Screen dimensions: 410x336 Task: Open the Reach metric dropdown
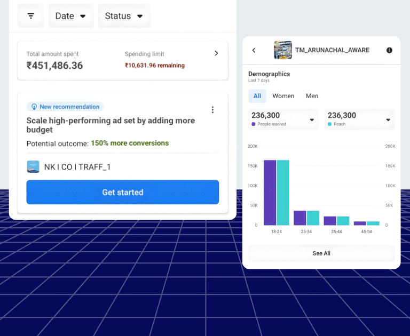[x=388, y=120]
